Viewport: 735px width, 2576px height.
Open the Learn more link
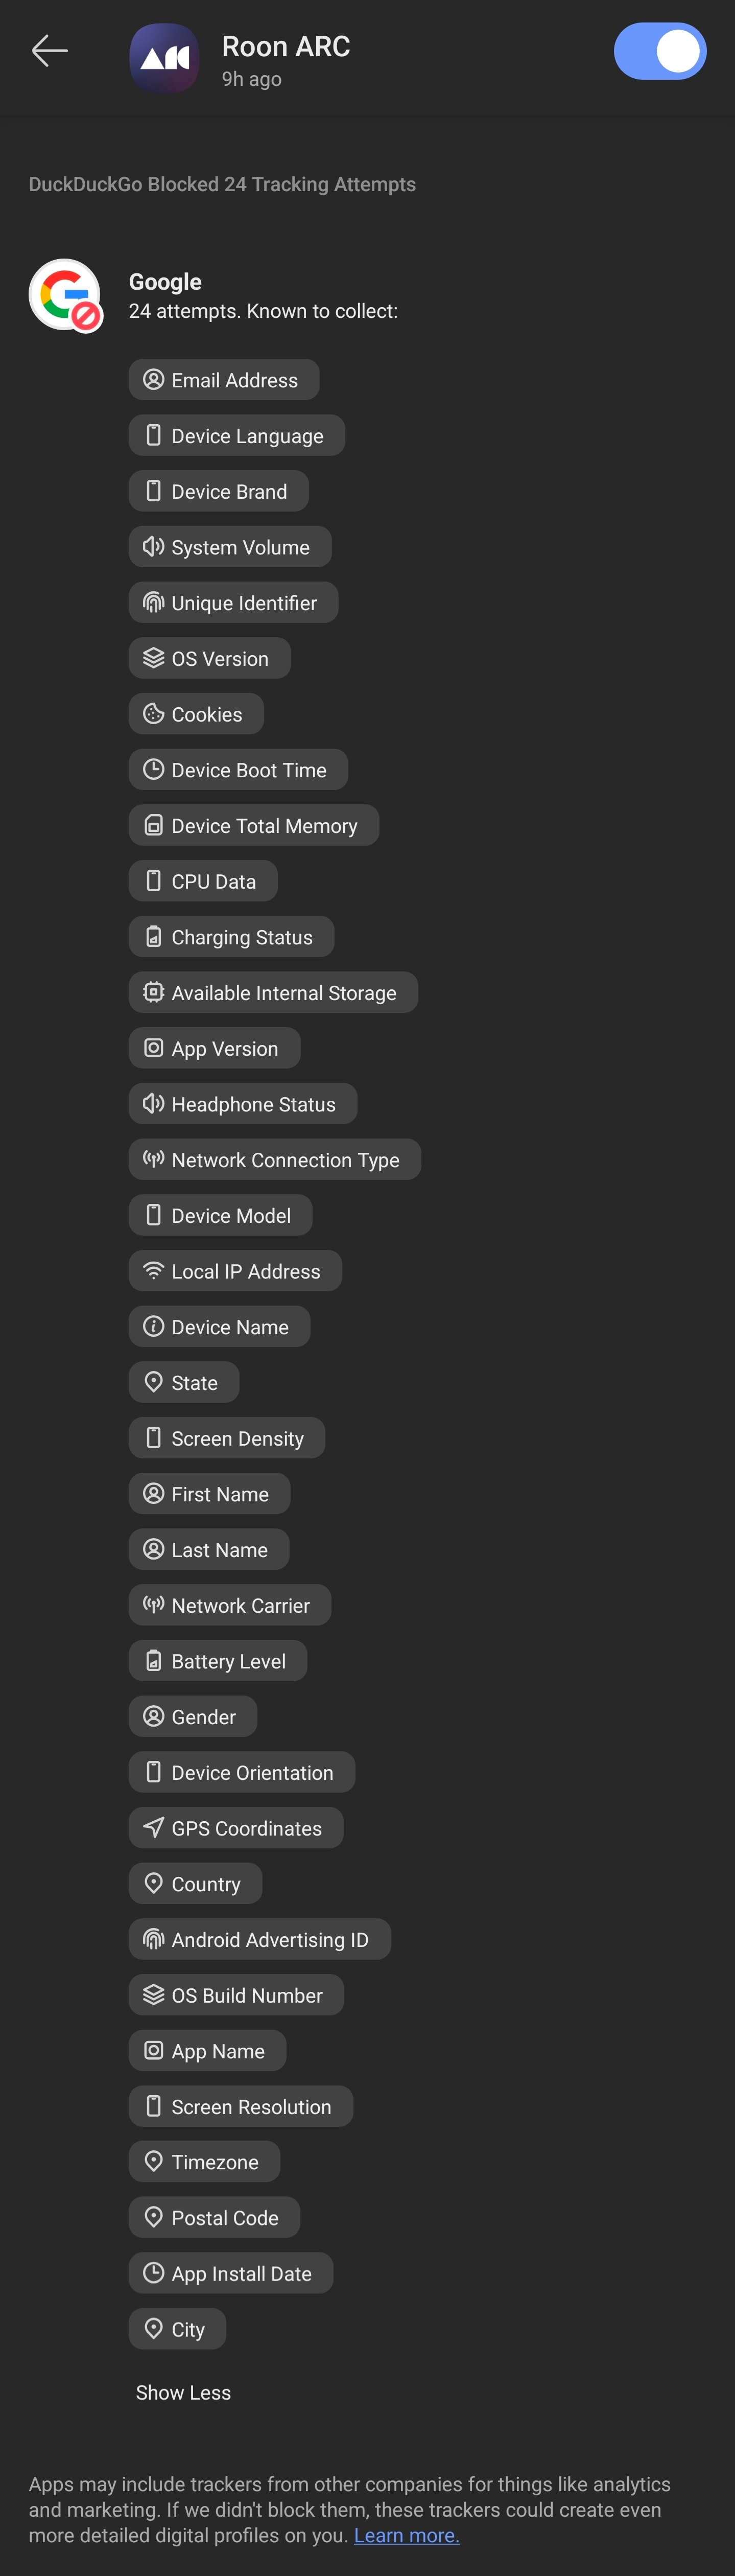407,2535
